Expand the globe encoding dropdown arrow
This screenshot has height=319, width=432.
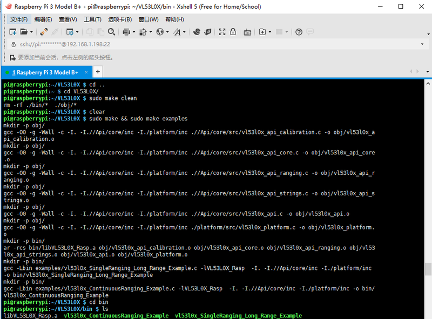click(167, 32)
